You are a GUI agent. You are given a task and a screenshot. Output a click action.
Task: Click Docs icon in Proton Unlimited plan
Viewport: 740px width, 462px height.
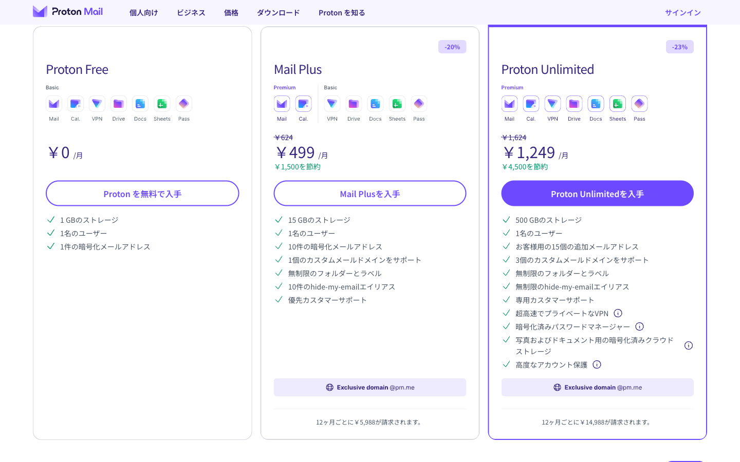tap(596, 104)
